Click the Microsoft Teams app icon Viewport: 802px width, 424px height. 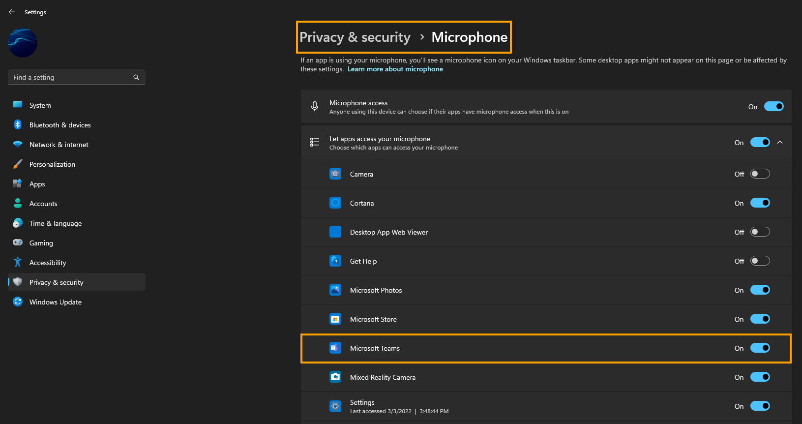point(335,348)
